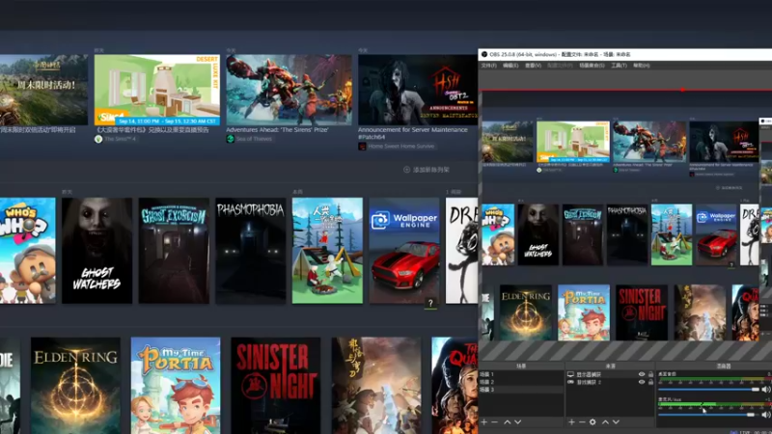
Task: Open the 编辑(E) menu in OBS
Action: coord(510,66)
